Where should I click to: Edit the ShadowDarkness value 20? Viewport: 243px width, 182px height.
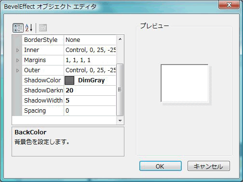(x=90, y=91)
